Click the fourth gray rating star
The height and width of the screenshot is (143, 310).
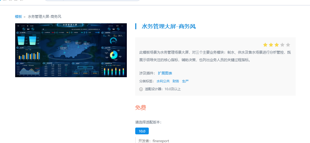click(x=282, y=45)
